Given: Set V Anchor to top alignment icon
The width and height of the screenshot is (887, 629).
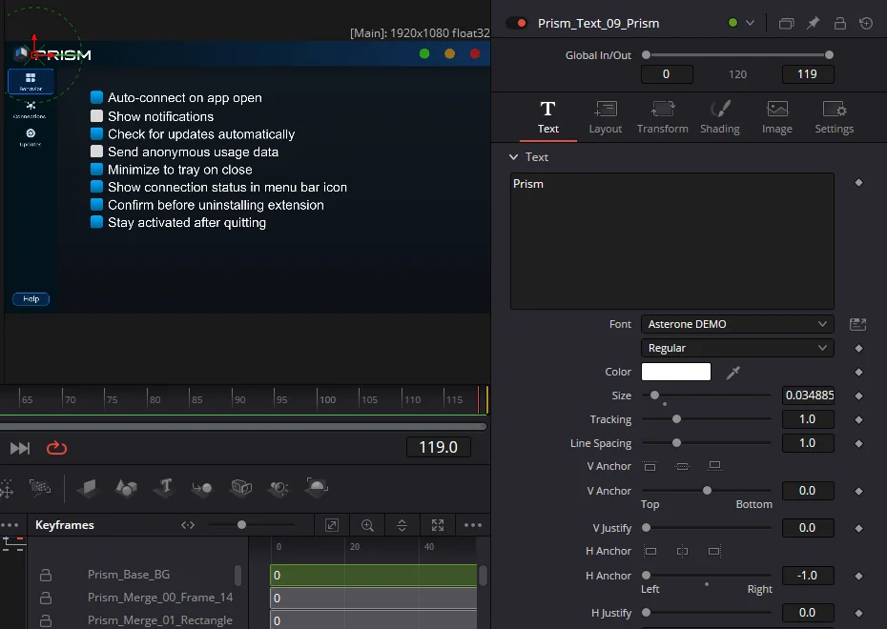Looking at the screenshot, I should [x=650, y=466].
